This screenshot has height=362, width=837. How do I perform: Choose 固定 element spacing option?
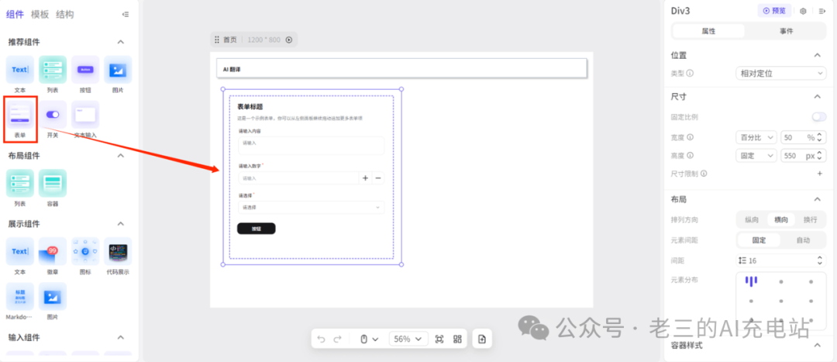click(759, 240)
